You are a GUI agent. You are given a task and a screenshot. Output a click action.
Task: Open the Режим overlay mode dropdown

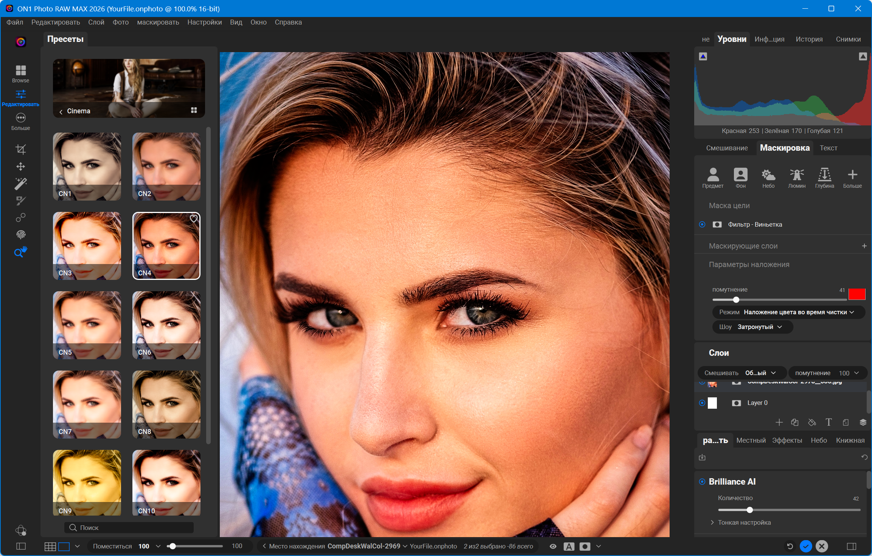pyautogui.click(x=789, y=312)
